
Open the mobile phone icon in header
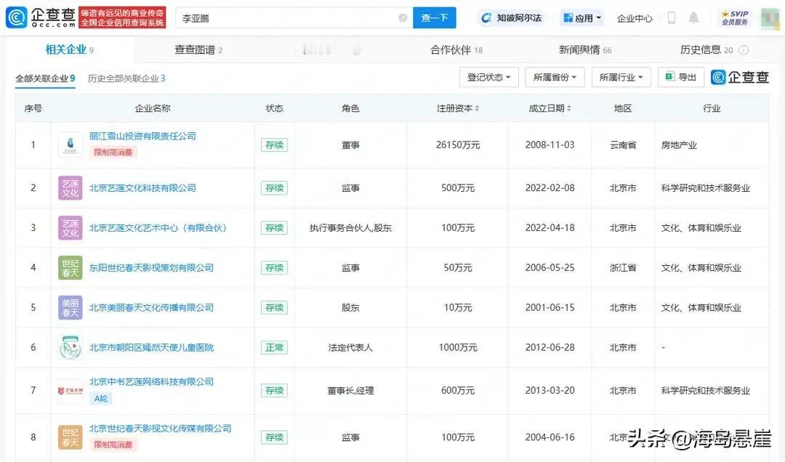coord(672,18)
